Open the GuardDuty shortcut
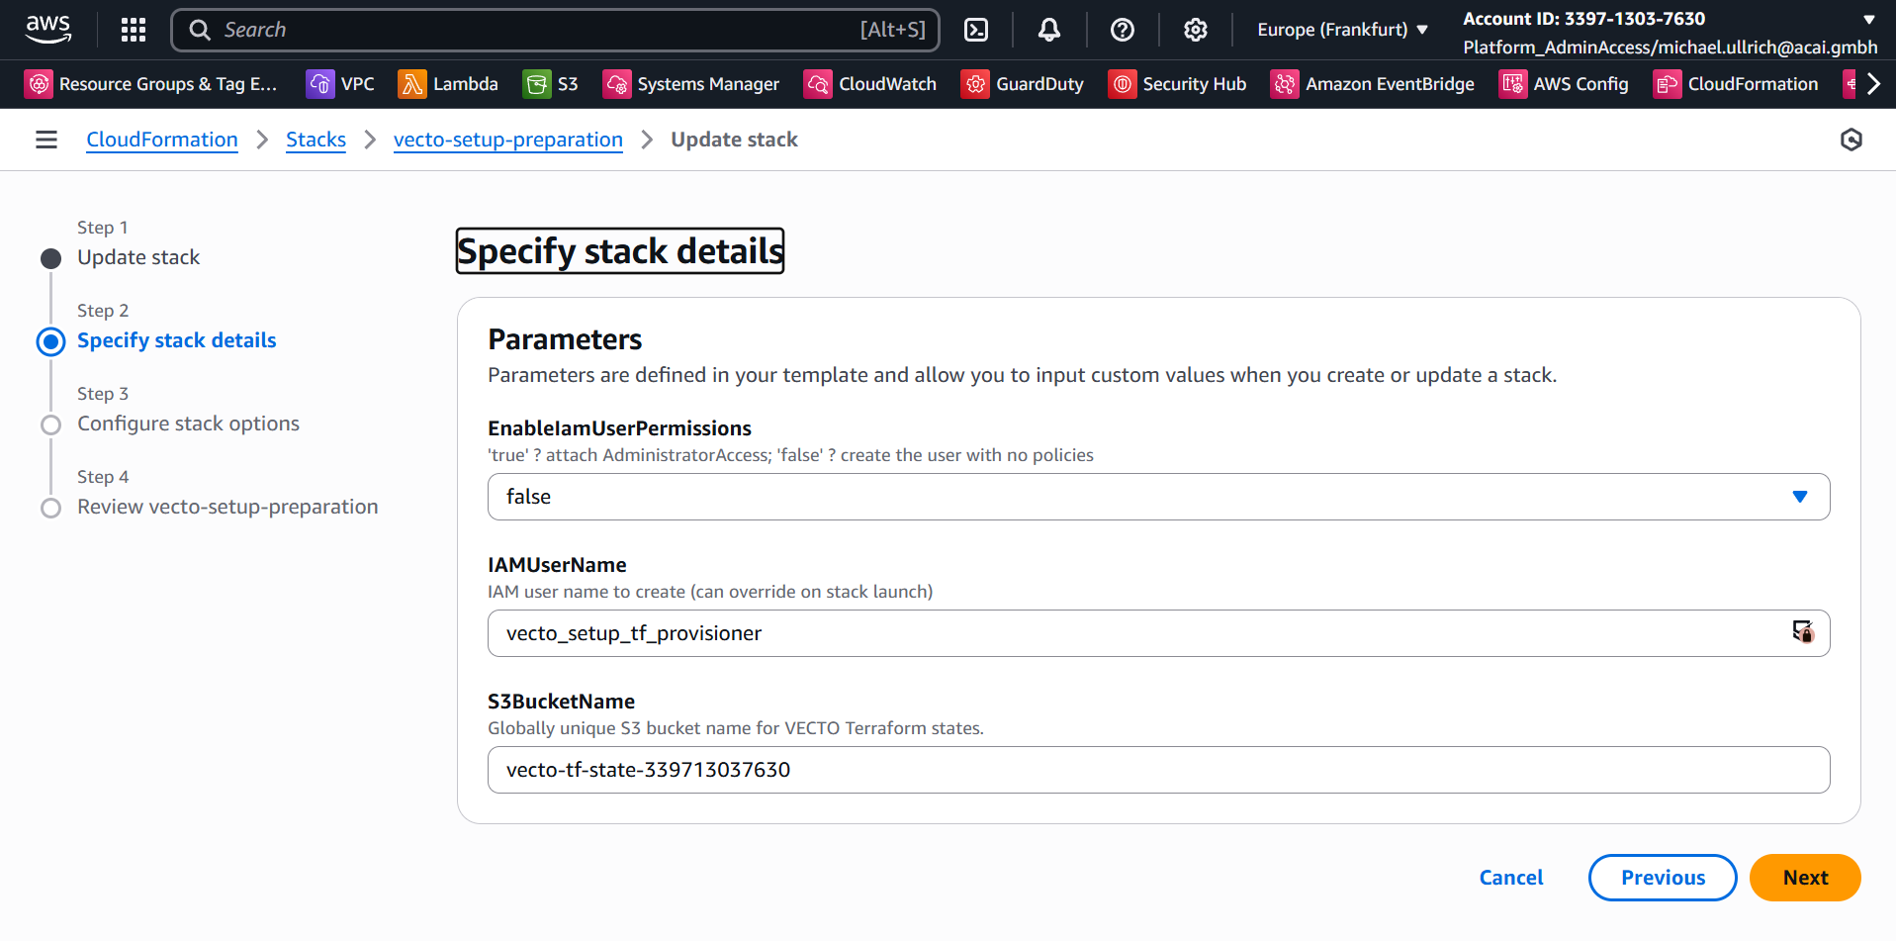The width and height of the screenshot is (1896, 941). (1023, 84)
